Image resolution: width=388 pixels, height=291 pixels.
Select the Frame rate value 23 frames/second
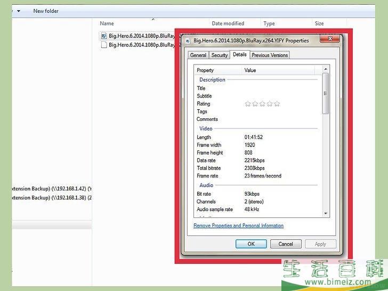point(263,176)
